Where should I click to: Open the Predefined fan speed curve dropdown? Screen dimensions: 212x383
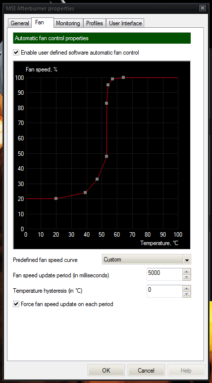pos(147,259)
